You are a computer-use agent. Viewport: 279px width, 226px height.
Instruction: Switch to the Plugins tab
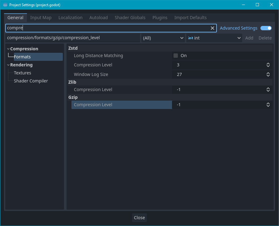[x=160, y=18]
